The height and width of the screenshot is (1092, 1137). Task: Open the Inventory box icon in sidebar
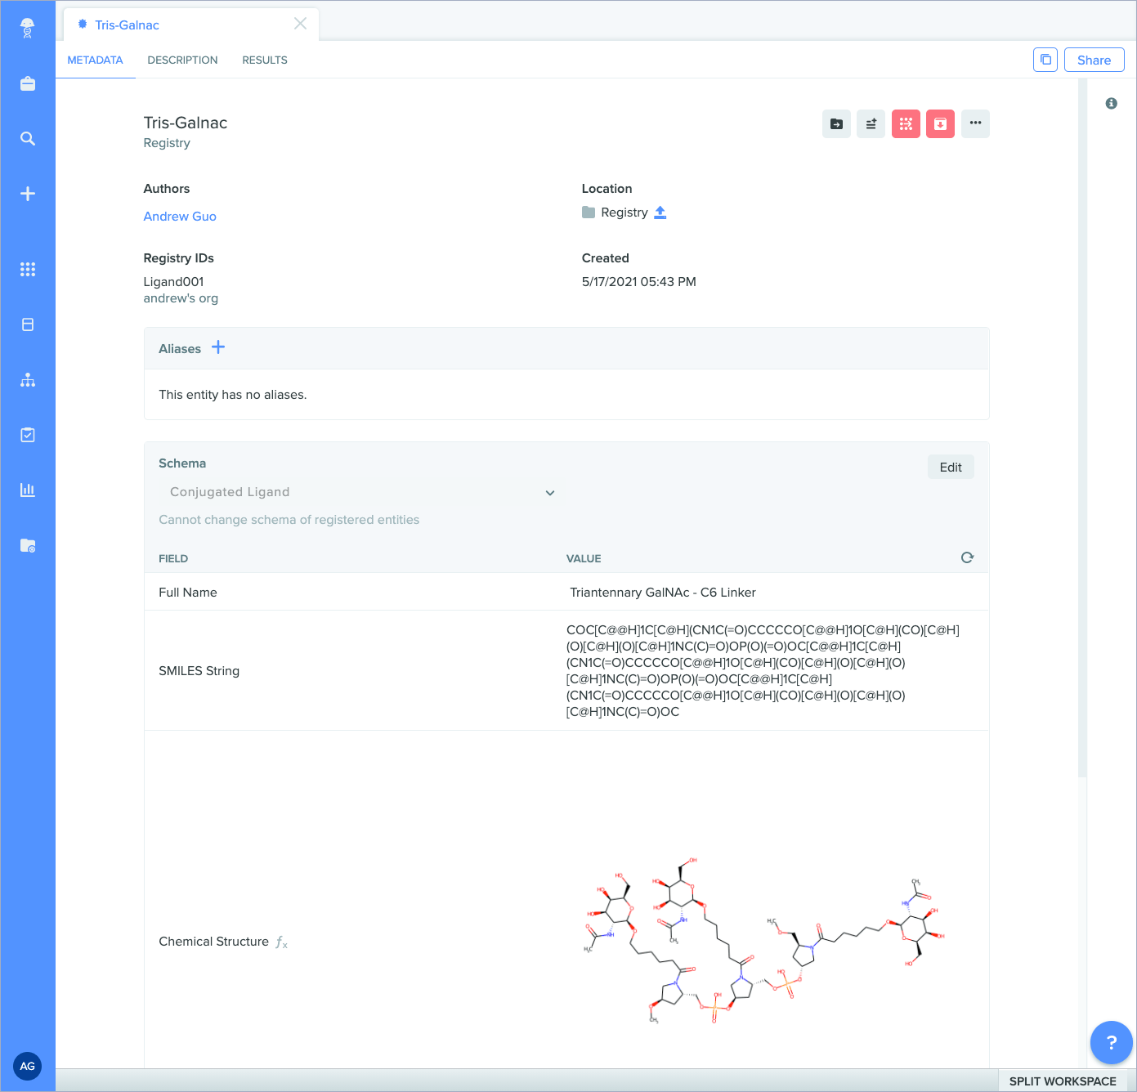[27, 324]
